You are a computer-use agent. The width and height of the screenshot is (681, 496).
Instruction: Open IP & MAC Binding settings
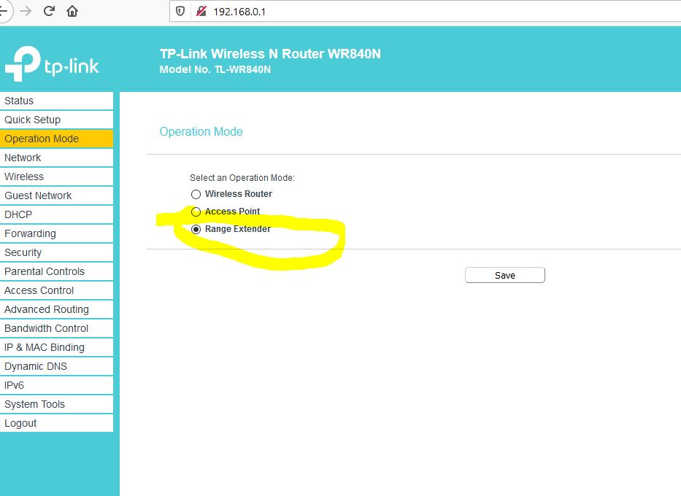coord(56,347)
